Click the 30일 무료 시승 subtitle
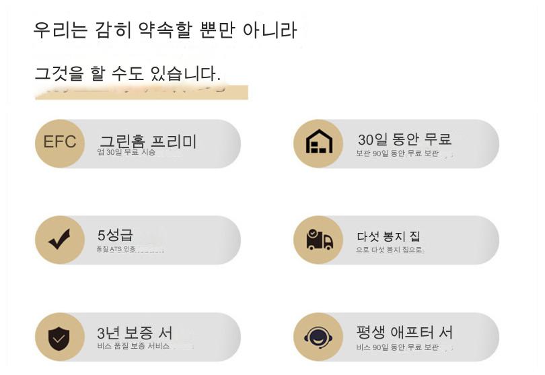The image size is (545, 375). coord(126,152)
